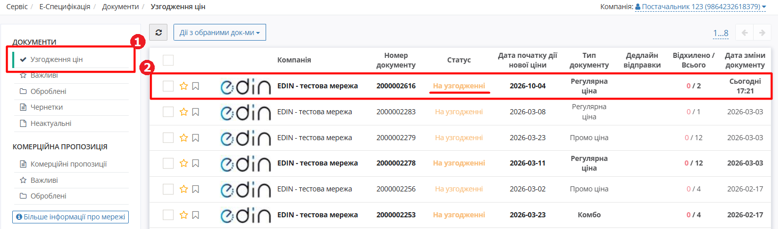The width and height of the screenshot is (778, 229).
Task: Click bookmark icon for document 2000002283
Action: [x=195, y=112]
